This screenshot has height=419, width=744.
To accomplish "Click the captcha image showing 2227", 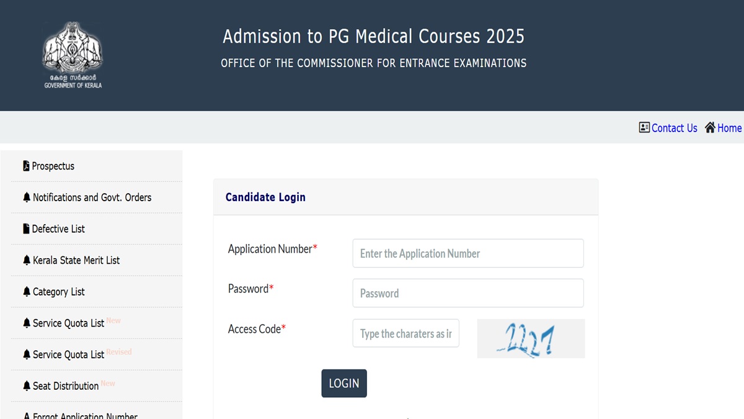I will click(530, 338).
